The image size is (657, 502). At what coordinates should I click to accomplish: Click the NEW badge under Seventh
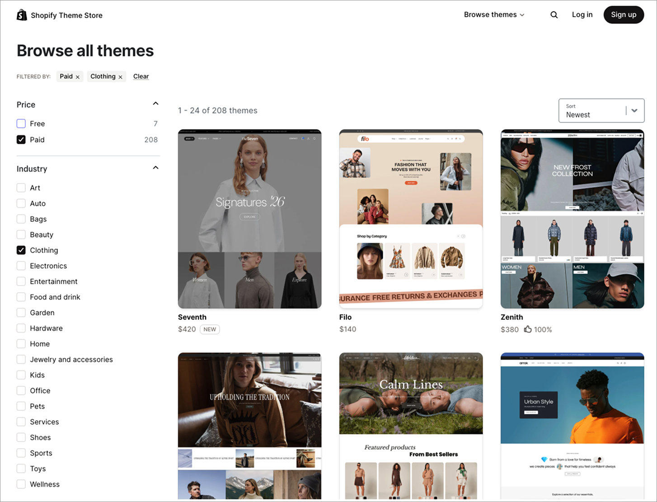coord(210,329)
